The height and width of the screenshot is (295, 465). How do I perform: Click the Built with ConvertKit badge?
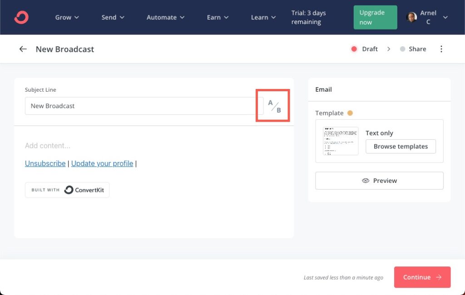point(67,190)
